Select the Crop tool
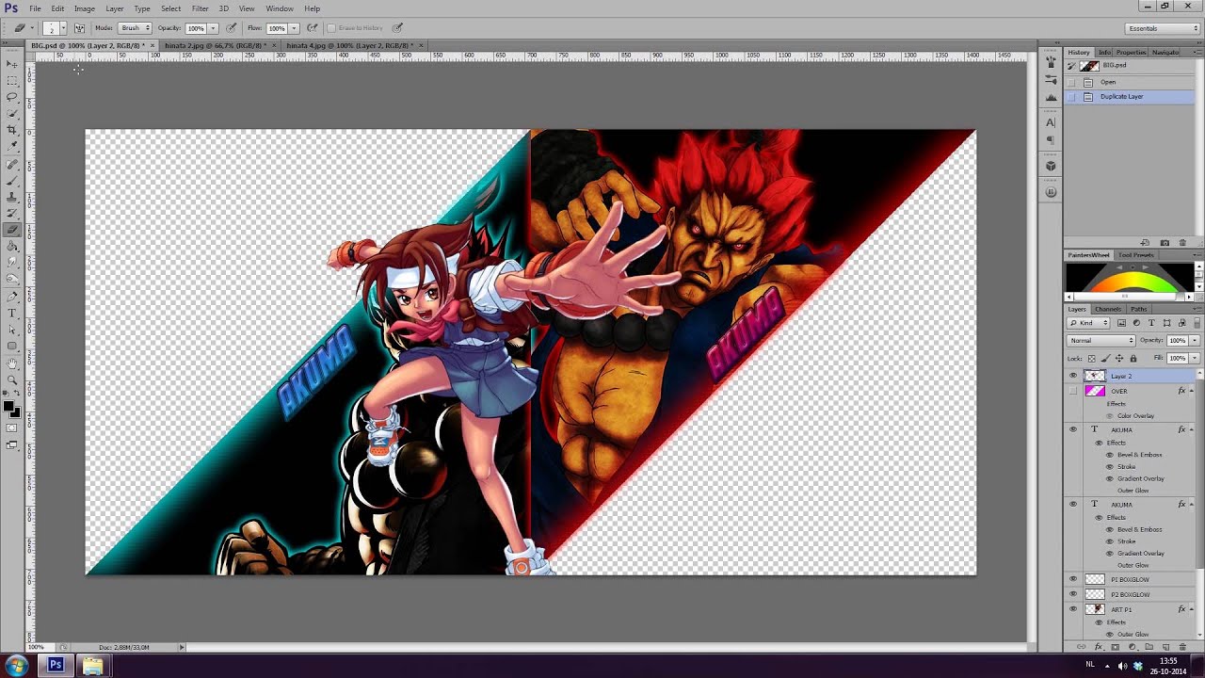This screenshot has width=1205, height=678. coord(12,130)
